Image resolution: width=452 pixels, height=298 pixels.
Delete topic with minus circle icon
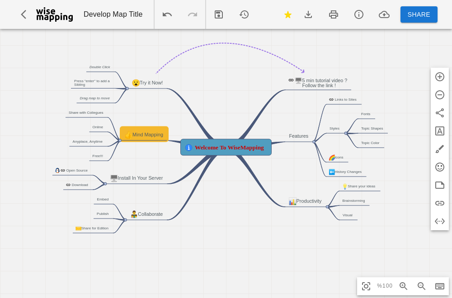pyautogui.click(x=440, y=95)
